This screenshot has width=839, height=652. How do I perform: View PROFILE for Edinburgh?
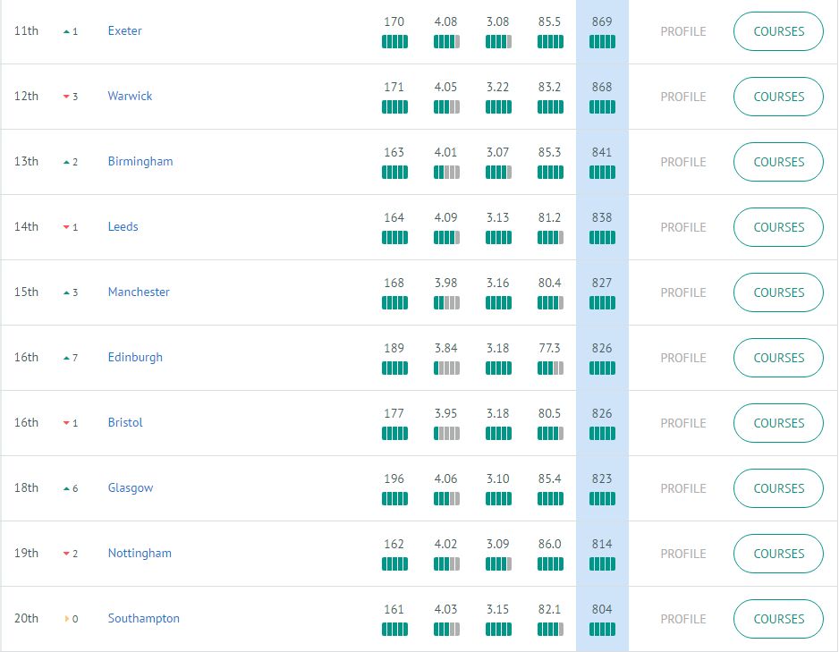click(683, 358)
